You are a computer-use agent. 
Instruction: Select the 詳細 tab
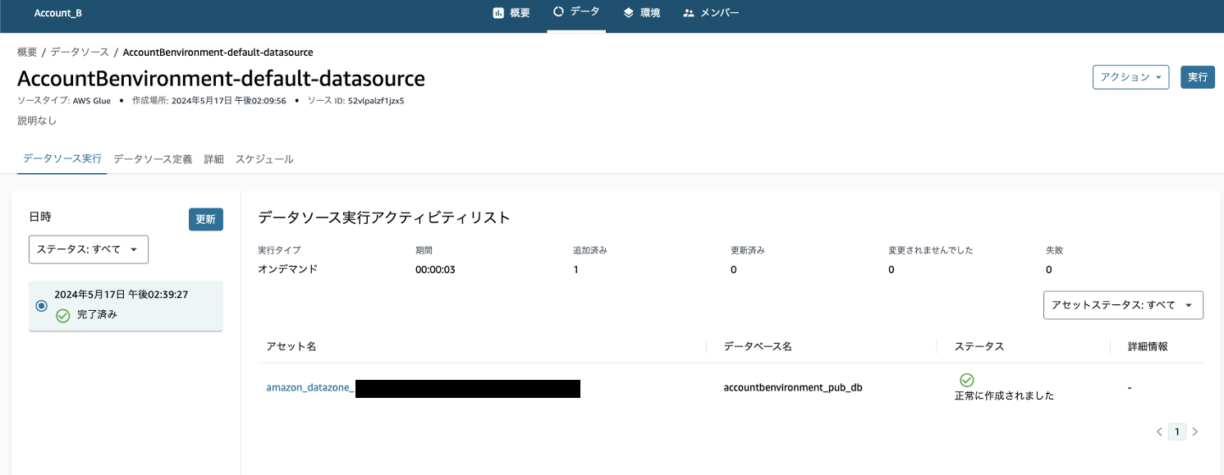[x=213, y=159]
